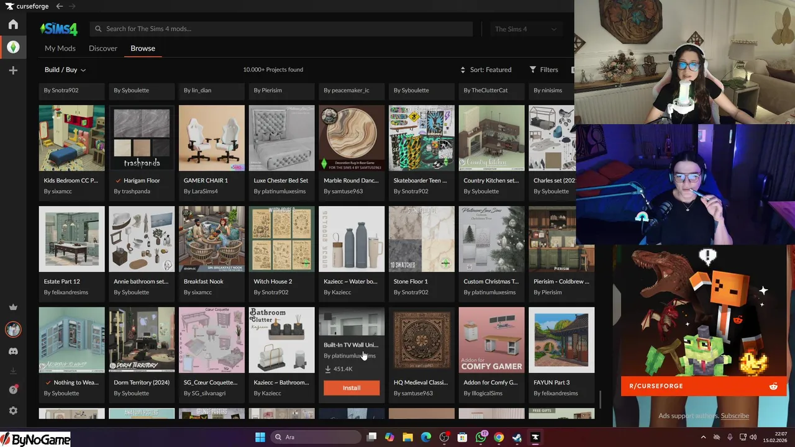Click into the Sims 4 mods search field

click(281, 29)
